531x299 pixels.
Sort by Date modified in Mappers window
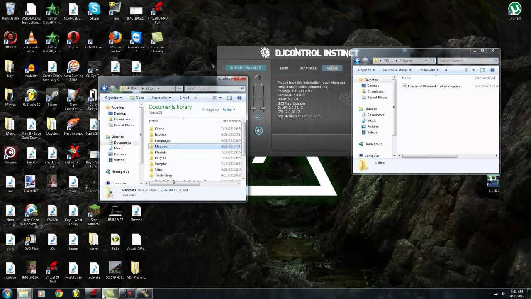point(485,78)
